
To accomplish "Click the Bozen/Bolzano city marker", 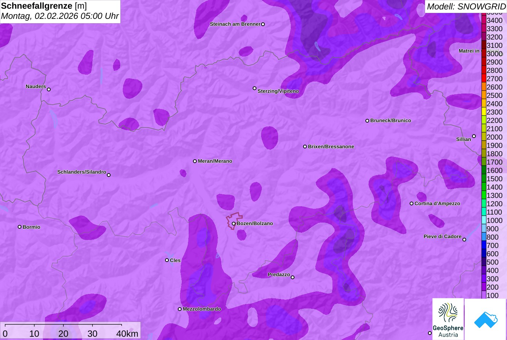I will [x=234, y=224].
